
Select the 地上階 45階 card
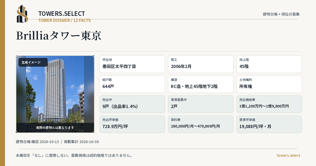[269, 64]
